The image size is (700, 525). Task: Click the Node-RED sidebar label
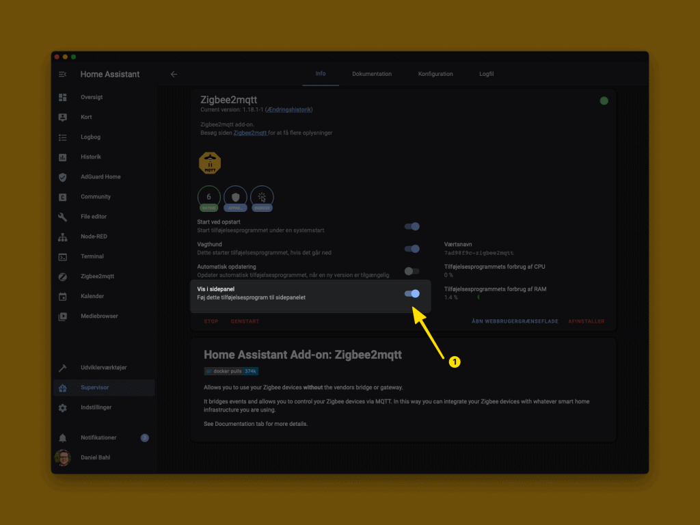click(x=94, y=237)
